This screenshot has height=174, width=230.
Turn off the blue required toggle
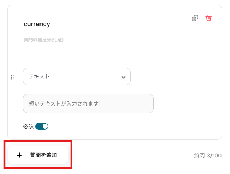(x=41, y=126)
